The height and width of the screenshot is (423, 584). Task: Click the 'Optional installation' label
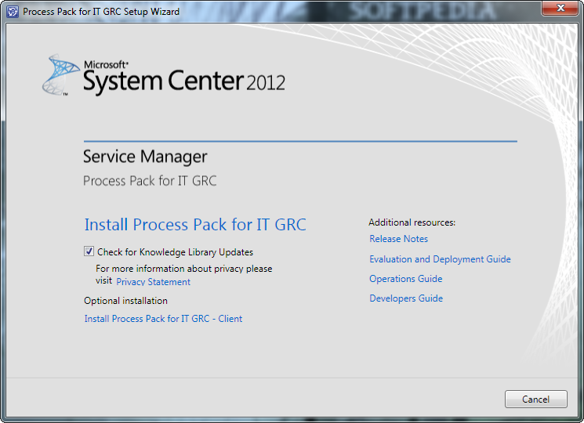point(126,301)
